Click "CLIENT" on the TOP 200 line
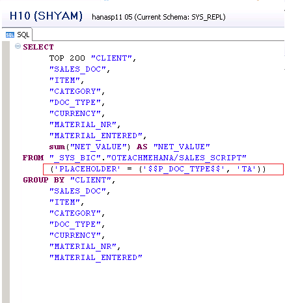The width and height of the screenshot is (285, 303). click(111, 58)
